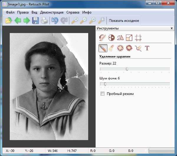Screen dimensions: 177x156
Task: Select the Text tool icon
Action: coord(147,48)
